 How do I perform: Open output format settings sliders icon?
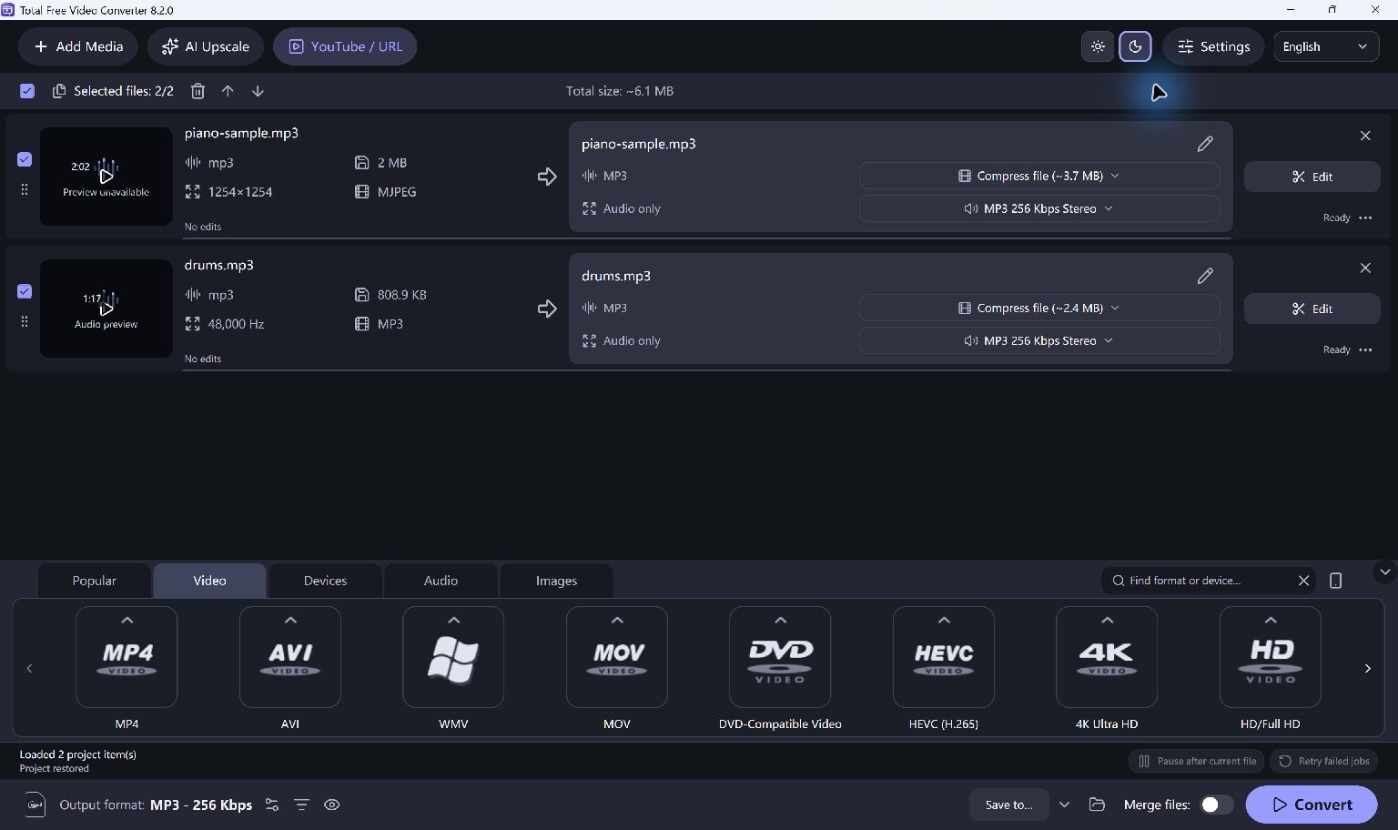(x=272, y=805)
